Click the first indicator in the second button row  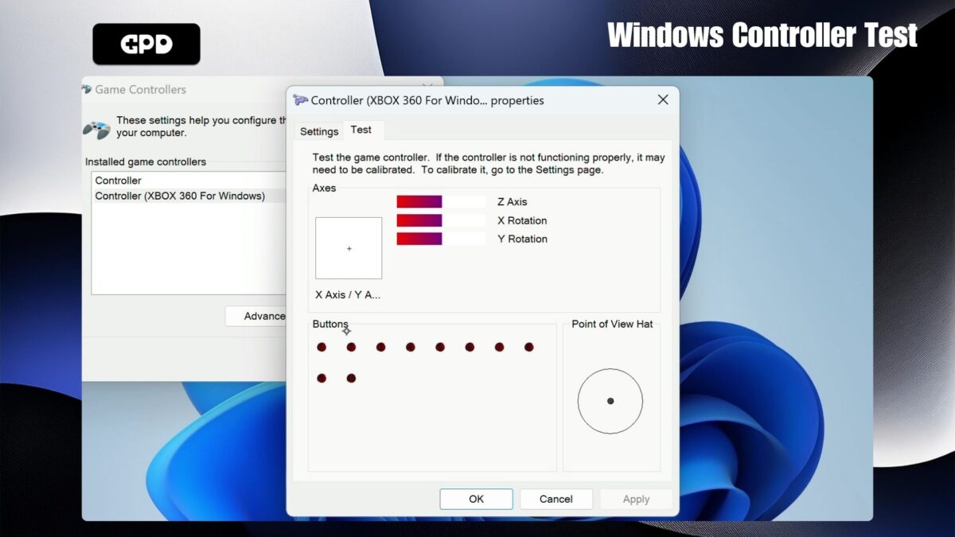(322, 378)
